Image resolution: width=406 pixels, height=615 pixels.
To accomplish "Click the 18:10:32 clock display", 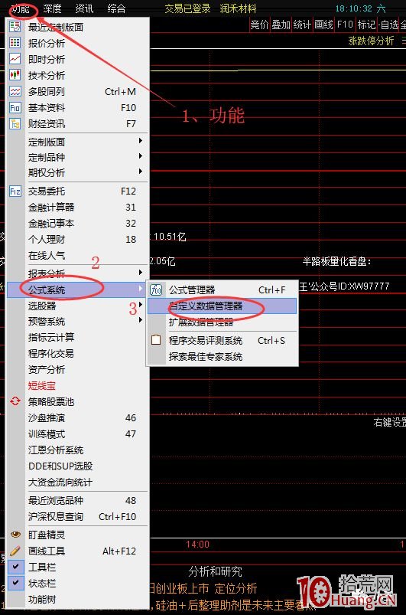I will click(x=354, y=8).
